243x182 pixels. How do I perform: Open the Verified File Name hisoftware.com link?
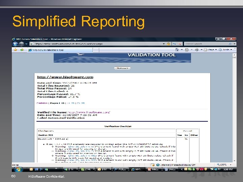tap(89, 112)
